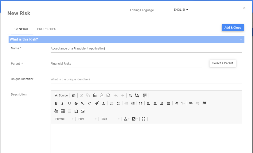Image resolution: width=253 pixels, height=153 pixels.
Task: Toggle Underline formatting
Action: click(69, 103)
